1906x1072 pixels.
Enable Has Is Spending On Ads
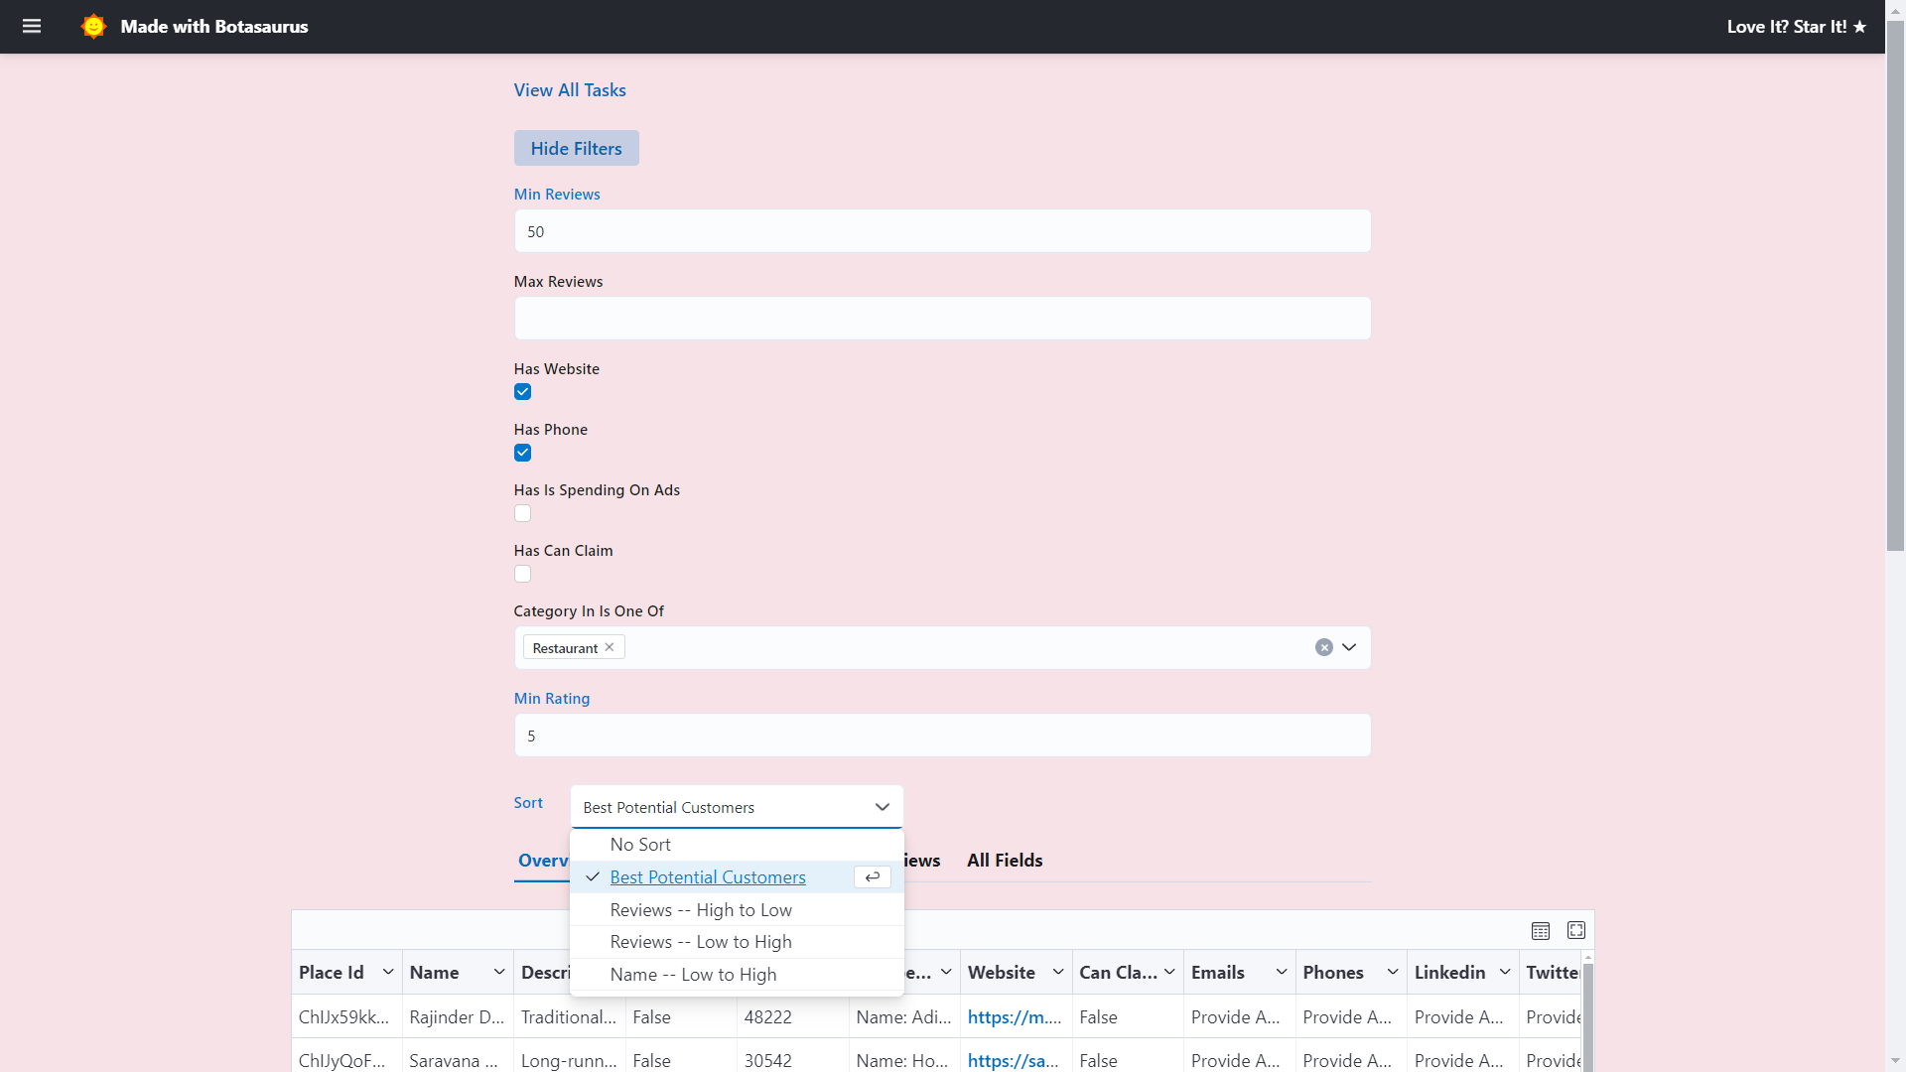click(x=522, y=513)
